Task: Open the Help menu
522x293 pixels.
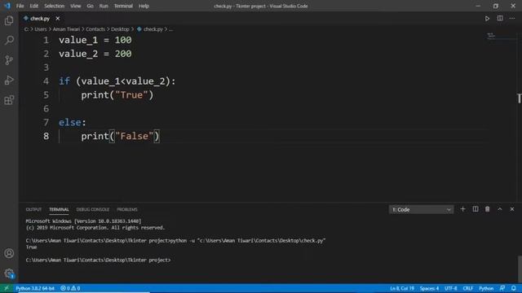Action: tap(144, 6)
